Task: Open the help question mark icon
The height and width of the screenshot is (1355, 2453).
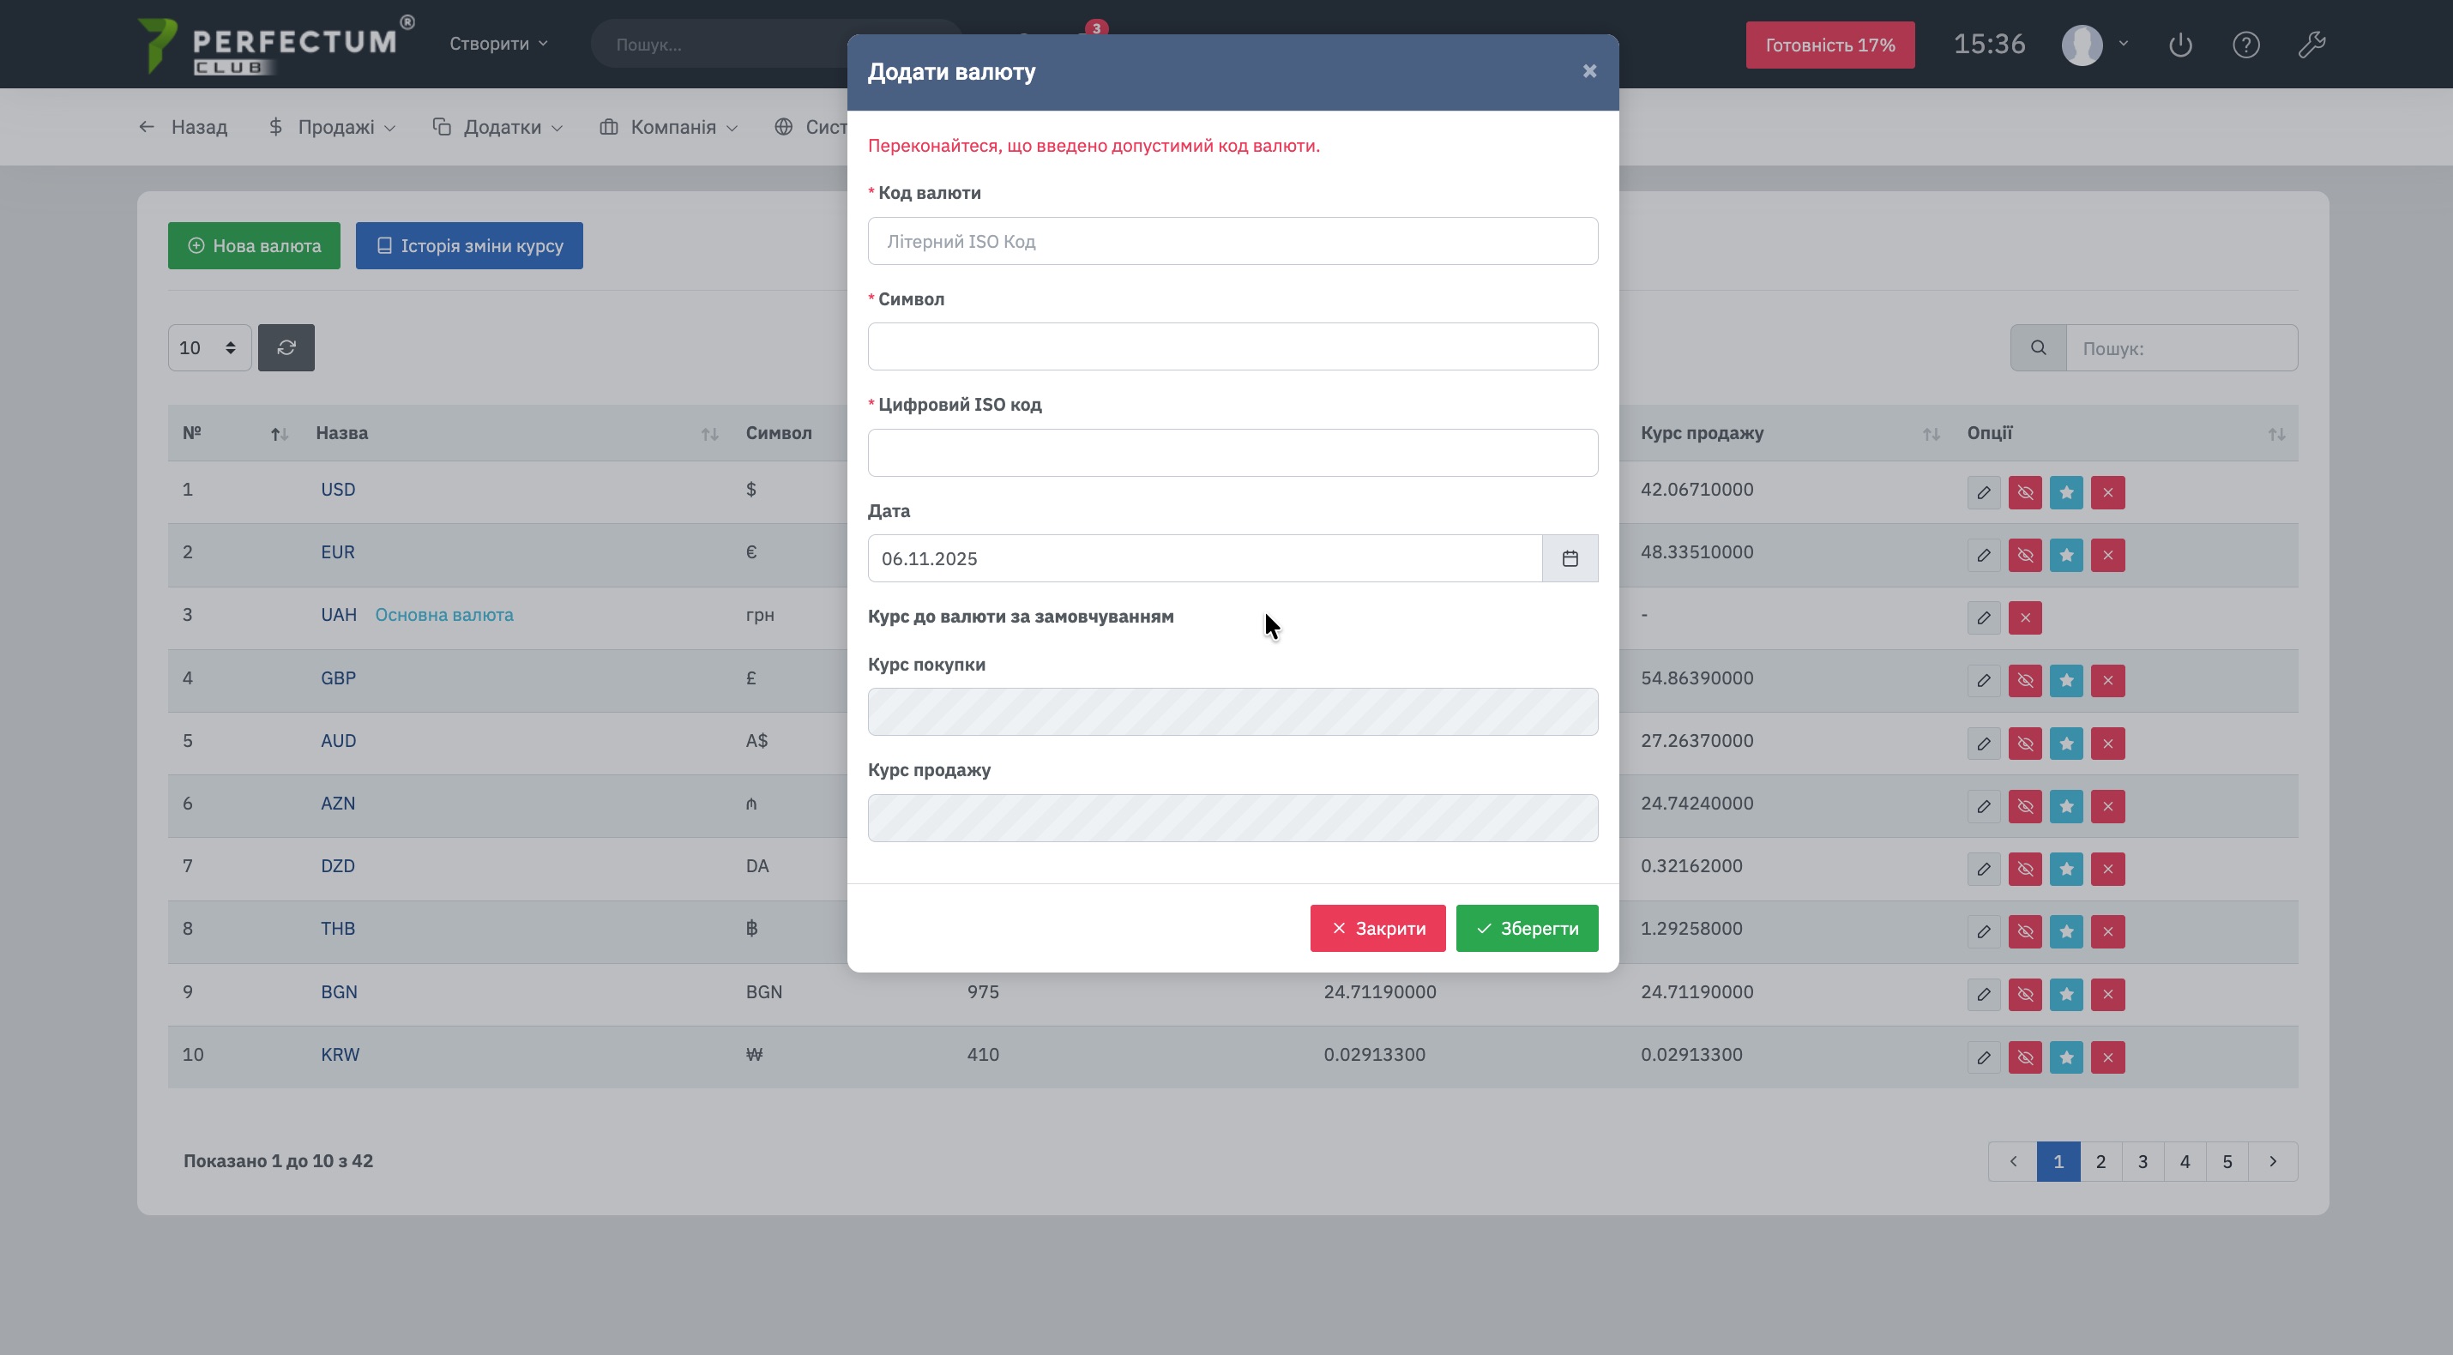Action: click(x=2245, y=45)
